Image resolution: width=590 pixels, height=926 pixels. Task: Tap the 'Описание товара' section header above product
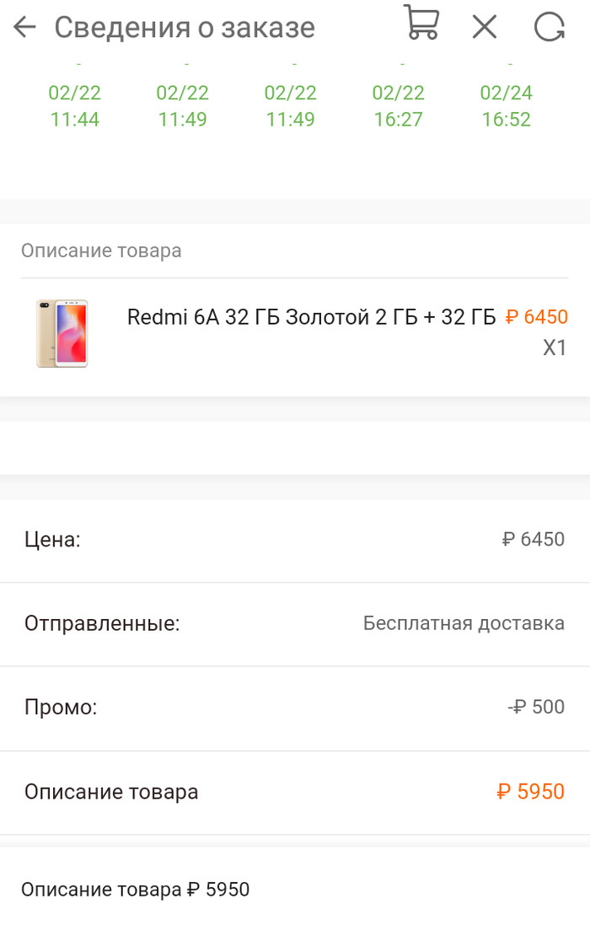coord(101,250)
